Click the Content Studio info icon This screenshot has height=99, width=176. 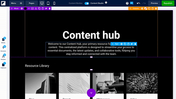click(x=106, y=2)
